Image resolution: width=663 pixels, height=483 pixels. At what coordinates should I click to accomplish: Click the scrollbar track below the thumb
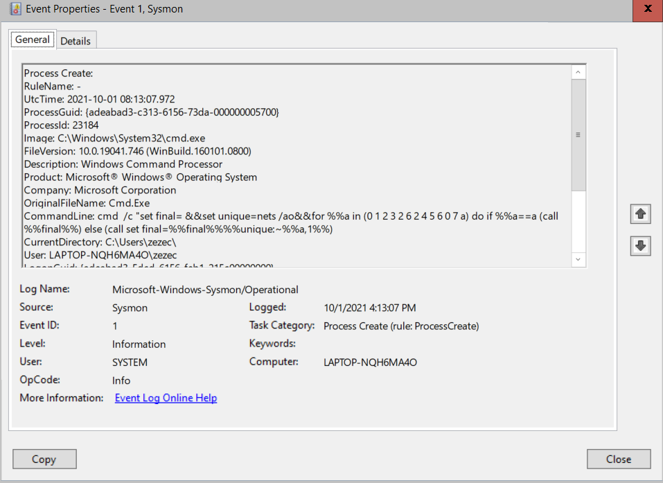tap(578, 221)
